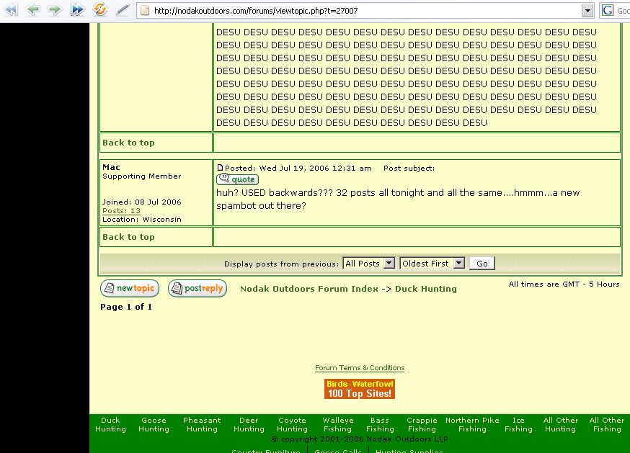Open All Other Fishing in the footer menu
The height and width of the screenshot is (453, 630).
pos(607,424)
